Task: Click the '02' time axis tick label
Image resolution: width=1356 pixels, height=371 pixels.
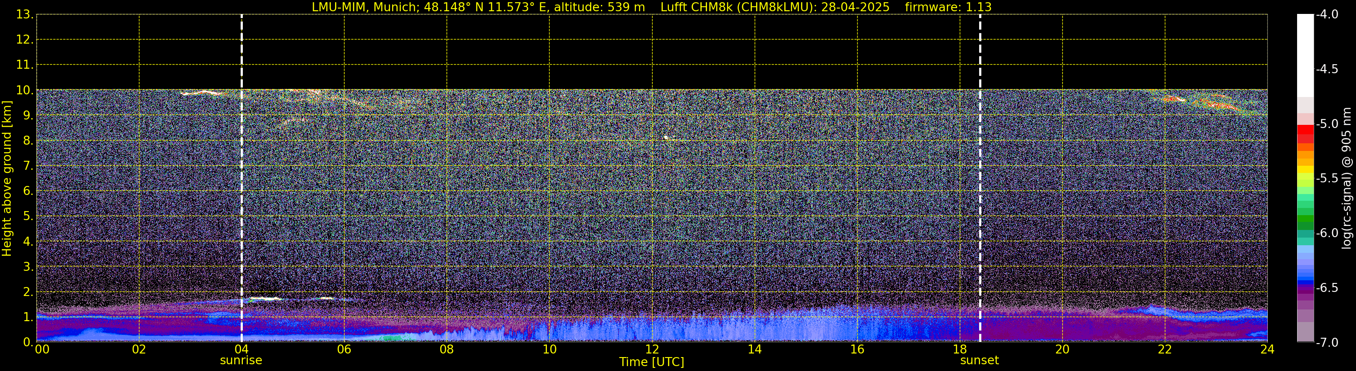Action: coord(139,349)
